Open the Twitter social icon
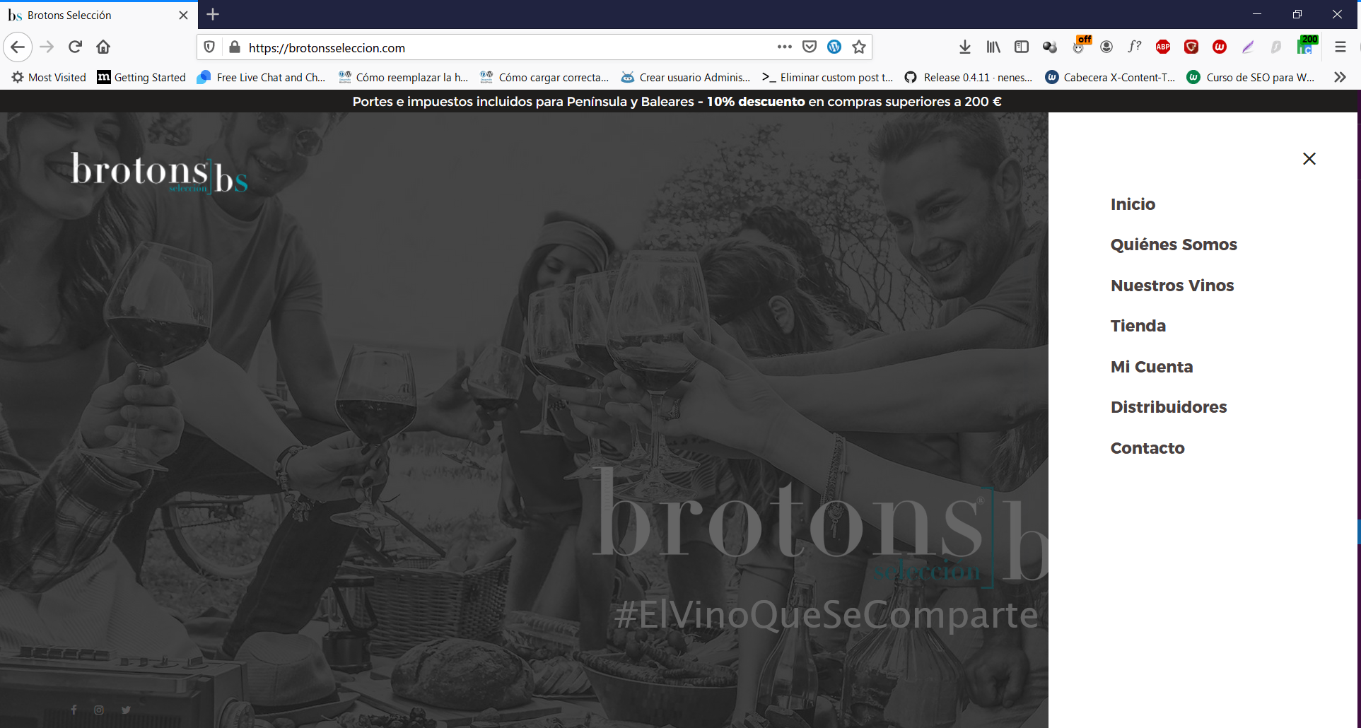The height and width of the screenshot is (728, 1361). (x=126, y=710)
